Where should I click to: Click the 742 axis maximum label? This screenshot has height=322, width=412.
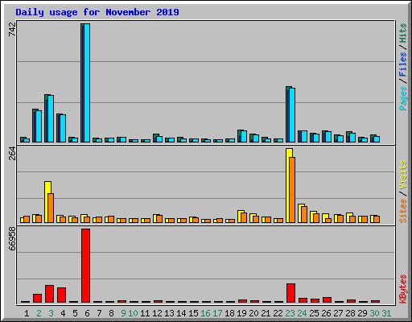pos(12,29)
